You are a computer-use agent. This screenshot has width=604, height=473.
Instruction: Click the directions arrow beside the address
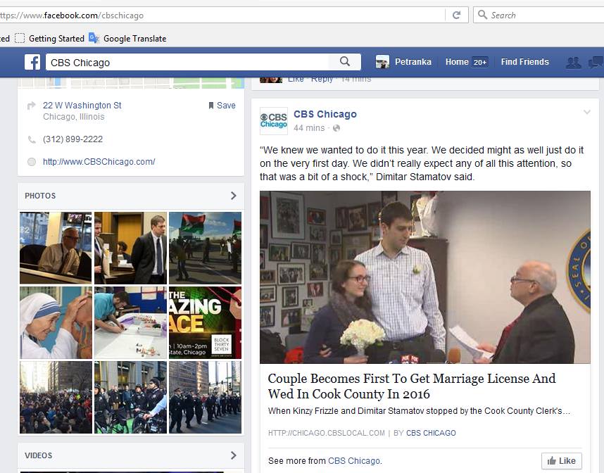(x=31, y=106)
